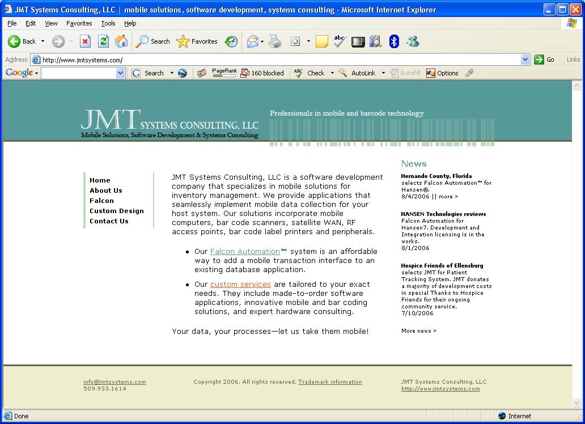Open Google toolbar Options
Viewport: 585px width, 424px height.
pyautogui.click(x=443, y=73)
